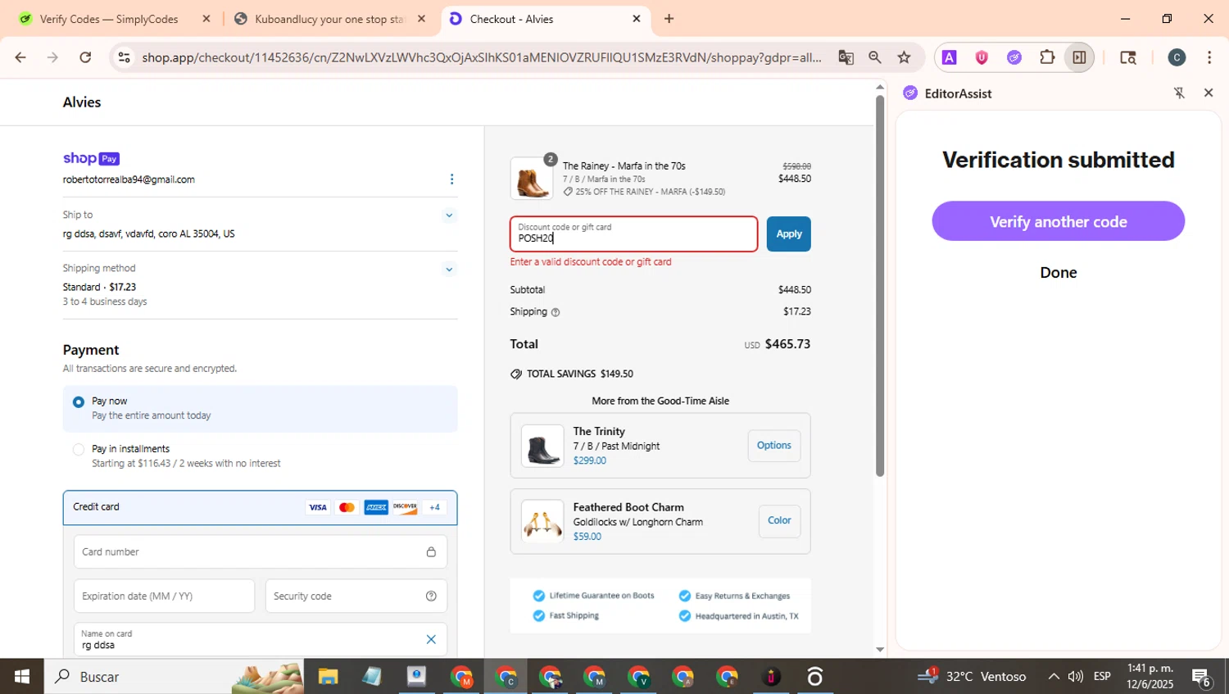This screenshot has width=1229, height=694.
Task: Click The Trinity product thumbnail
Action: click(542, 446)
